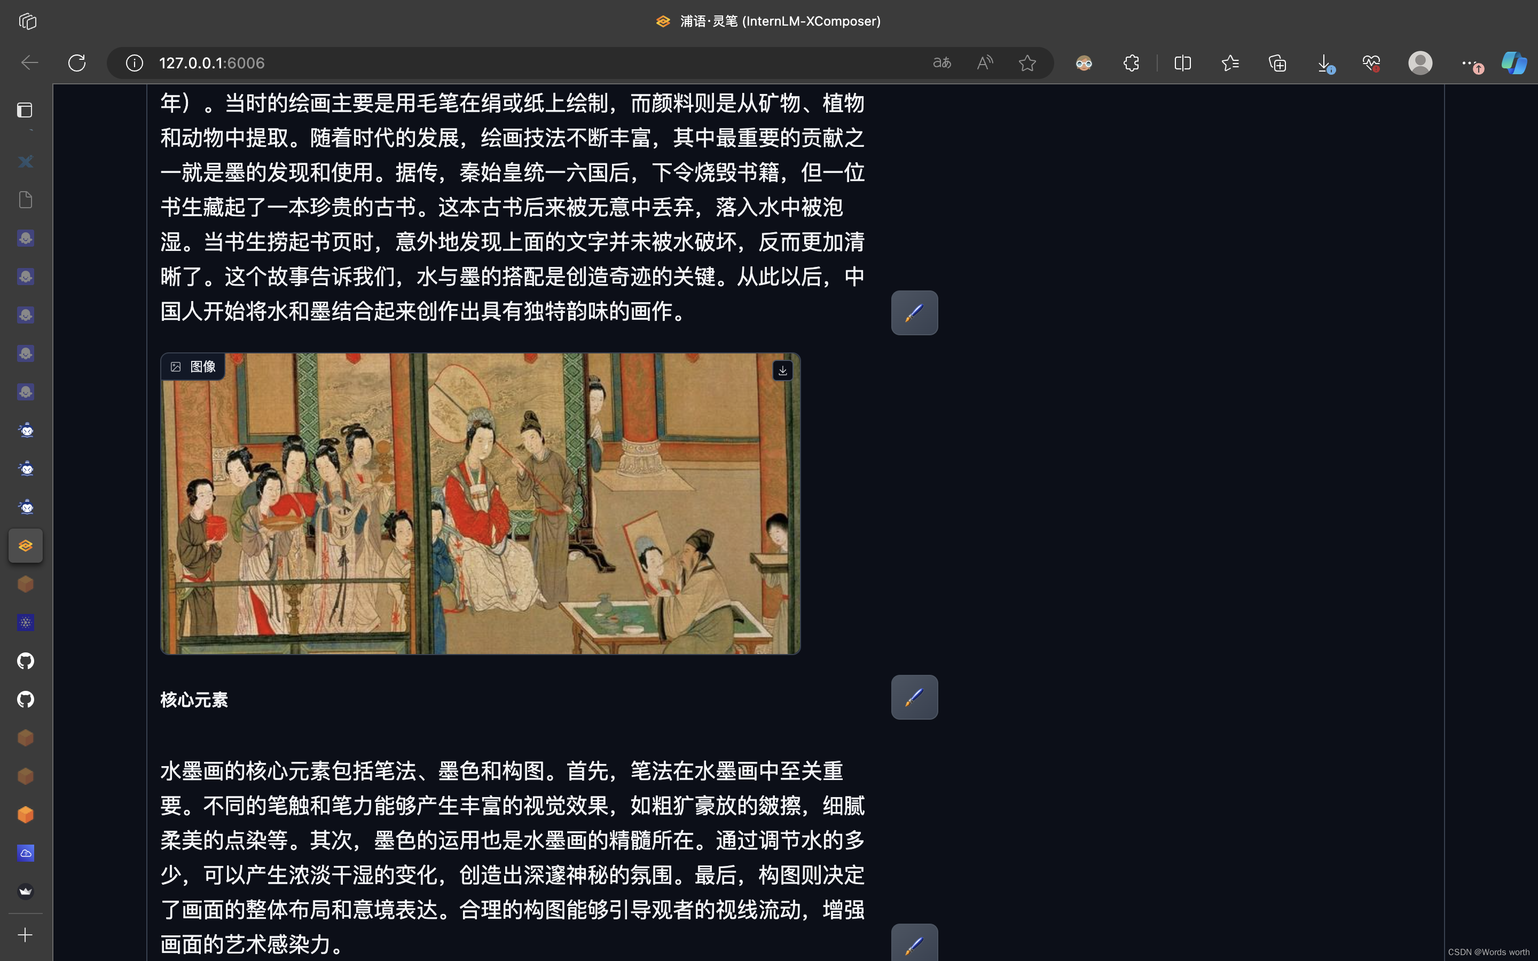Click the back navigation arrow

29,63
